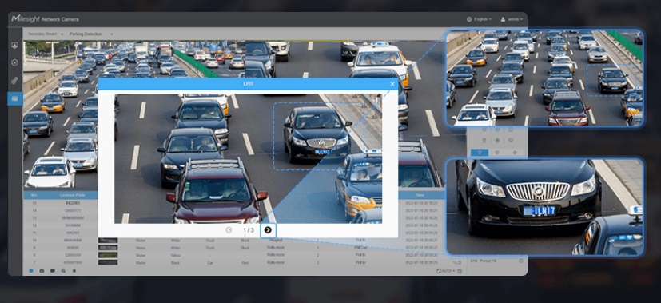
Task: Expand the Secondary Stream dropdown
Action: pos(46,34)
